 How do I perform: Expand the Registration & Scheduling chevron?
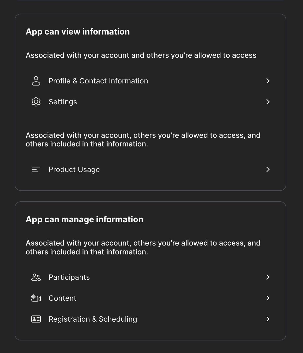[x=268, y=319]
